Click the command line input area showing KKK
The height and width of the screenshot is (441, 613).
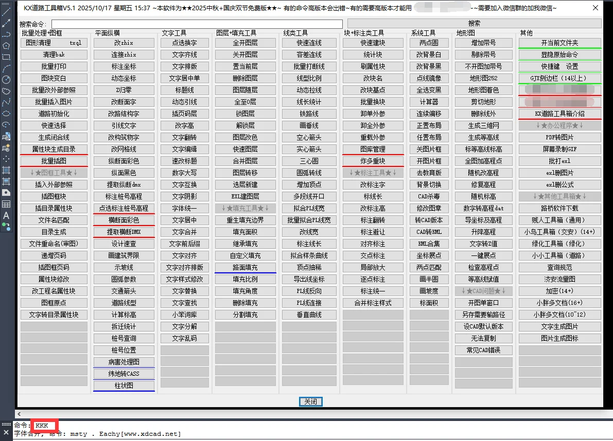tap(45, 426)
